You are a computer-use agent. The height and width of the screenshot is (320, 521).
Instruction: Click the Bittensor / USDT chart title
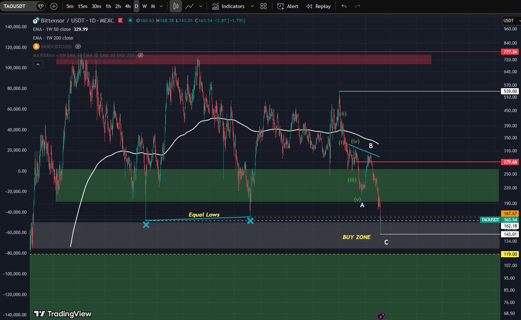click(x=78, y=20)
